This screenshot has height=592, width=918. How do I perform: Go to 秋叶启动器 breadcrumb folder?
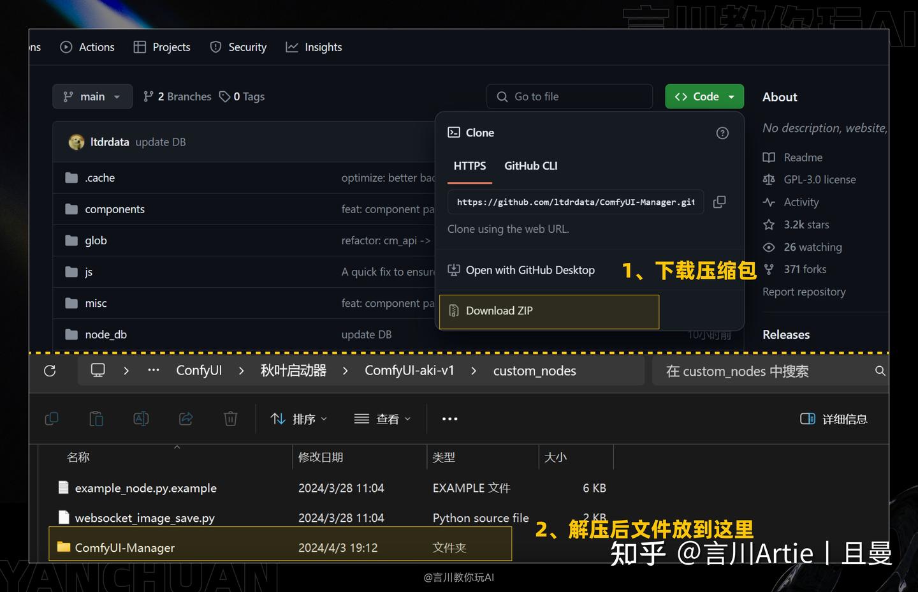(x=293, y=371)
